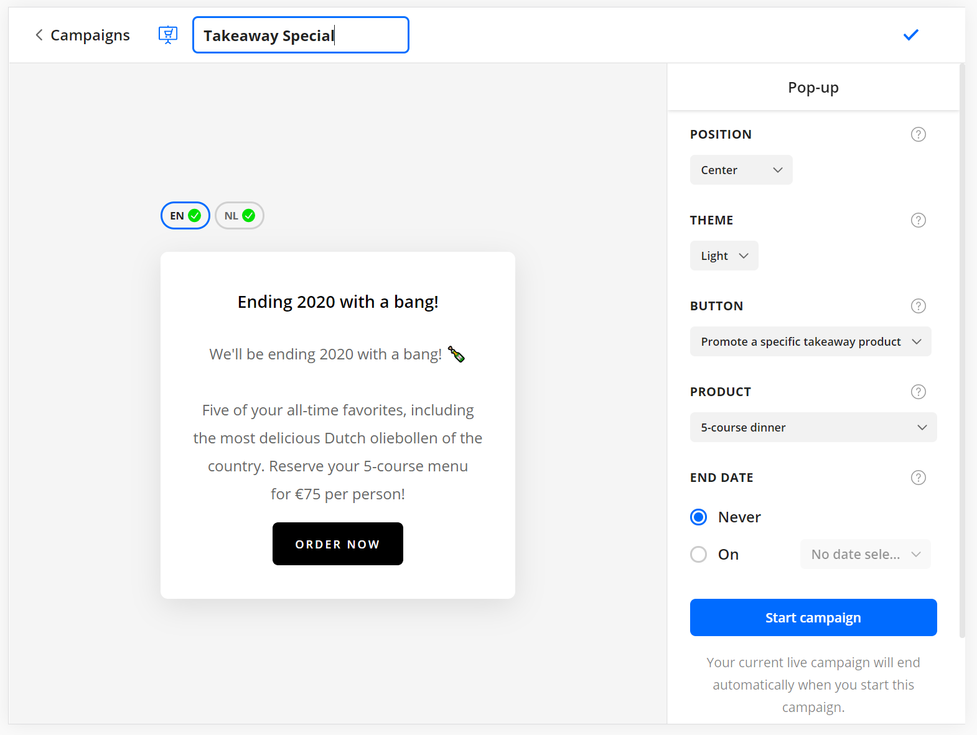The height and width of the screenshot is (735, 977).
Task: Click the back chevron beside Campaigns
Action: click(x=39, y=35)
